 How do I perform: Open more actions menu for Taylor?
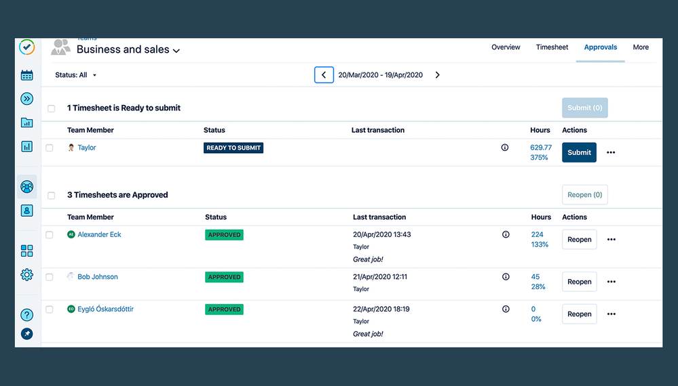click(611, 152)
